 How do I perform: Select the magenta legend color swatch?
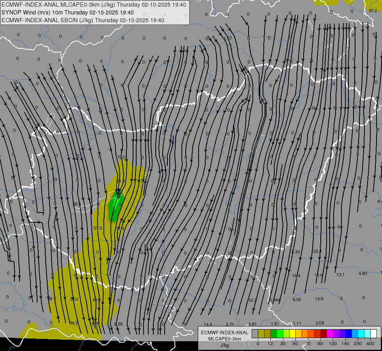[x=330, y=334]
